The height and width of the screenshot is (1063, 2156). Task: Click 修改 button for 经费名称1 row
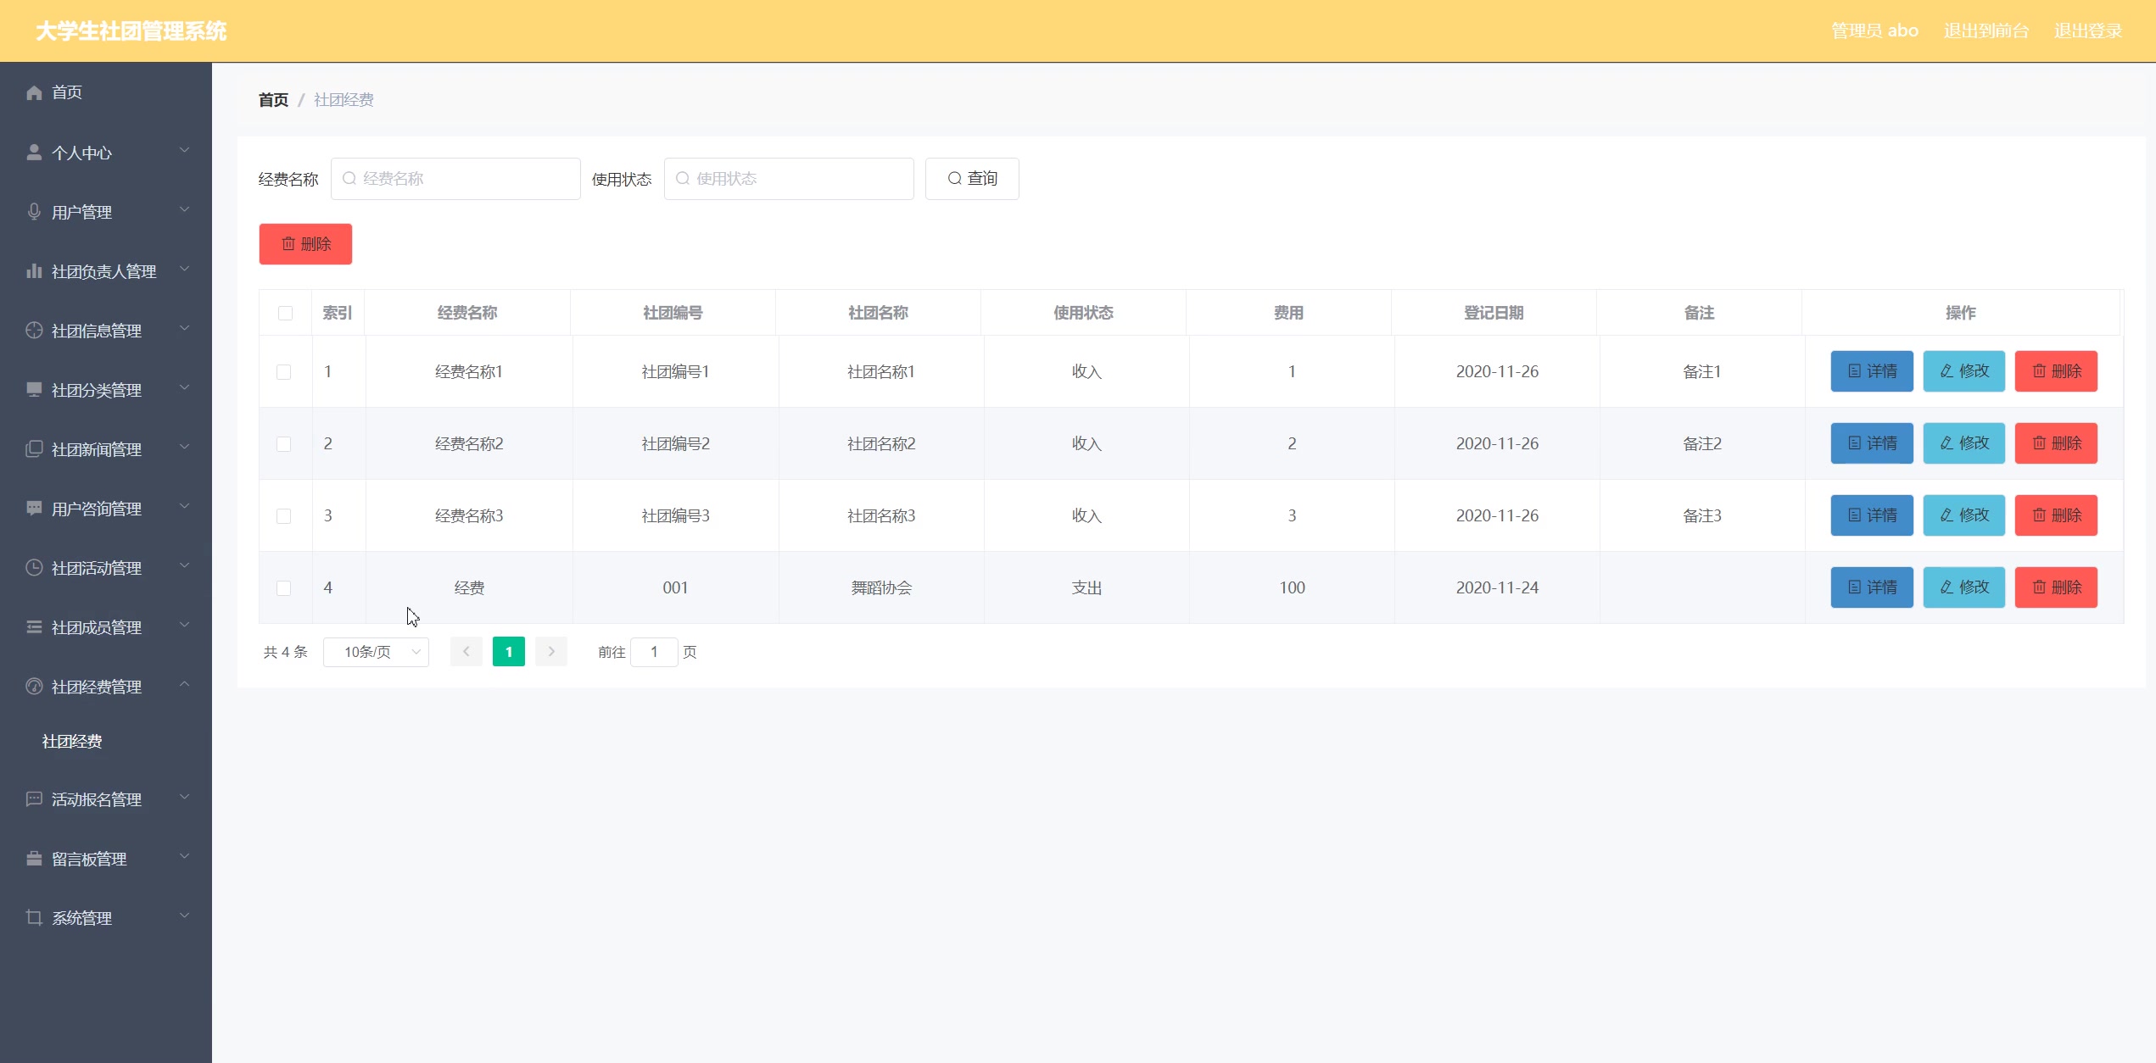pos(1963,371)
